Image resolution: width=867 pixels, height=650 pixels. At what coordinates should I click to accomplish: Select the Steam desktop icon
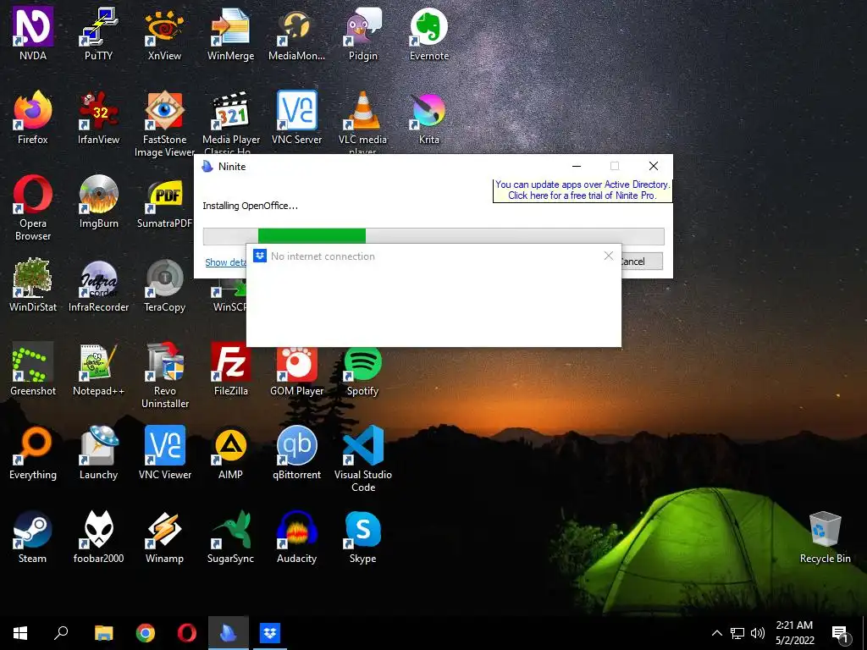tap(33, 536)
